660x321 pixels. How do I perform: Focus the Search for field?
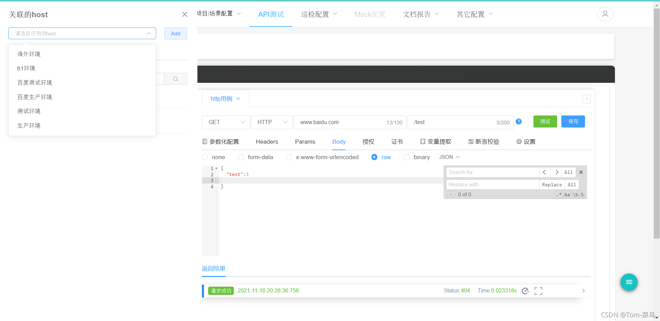[x=493, y=172]
